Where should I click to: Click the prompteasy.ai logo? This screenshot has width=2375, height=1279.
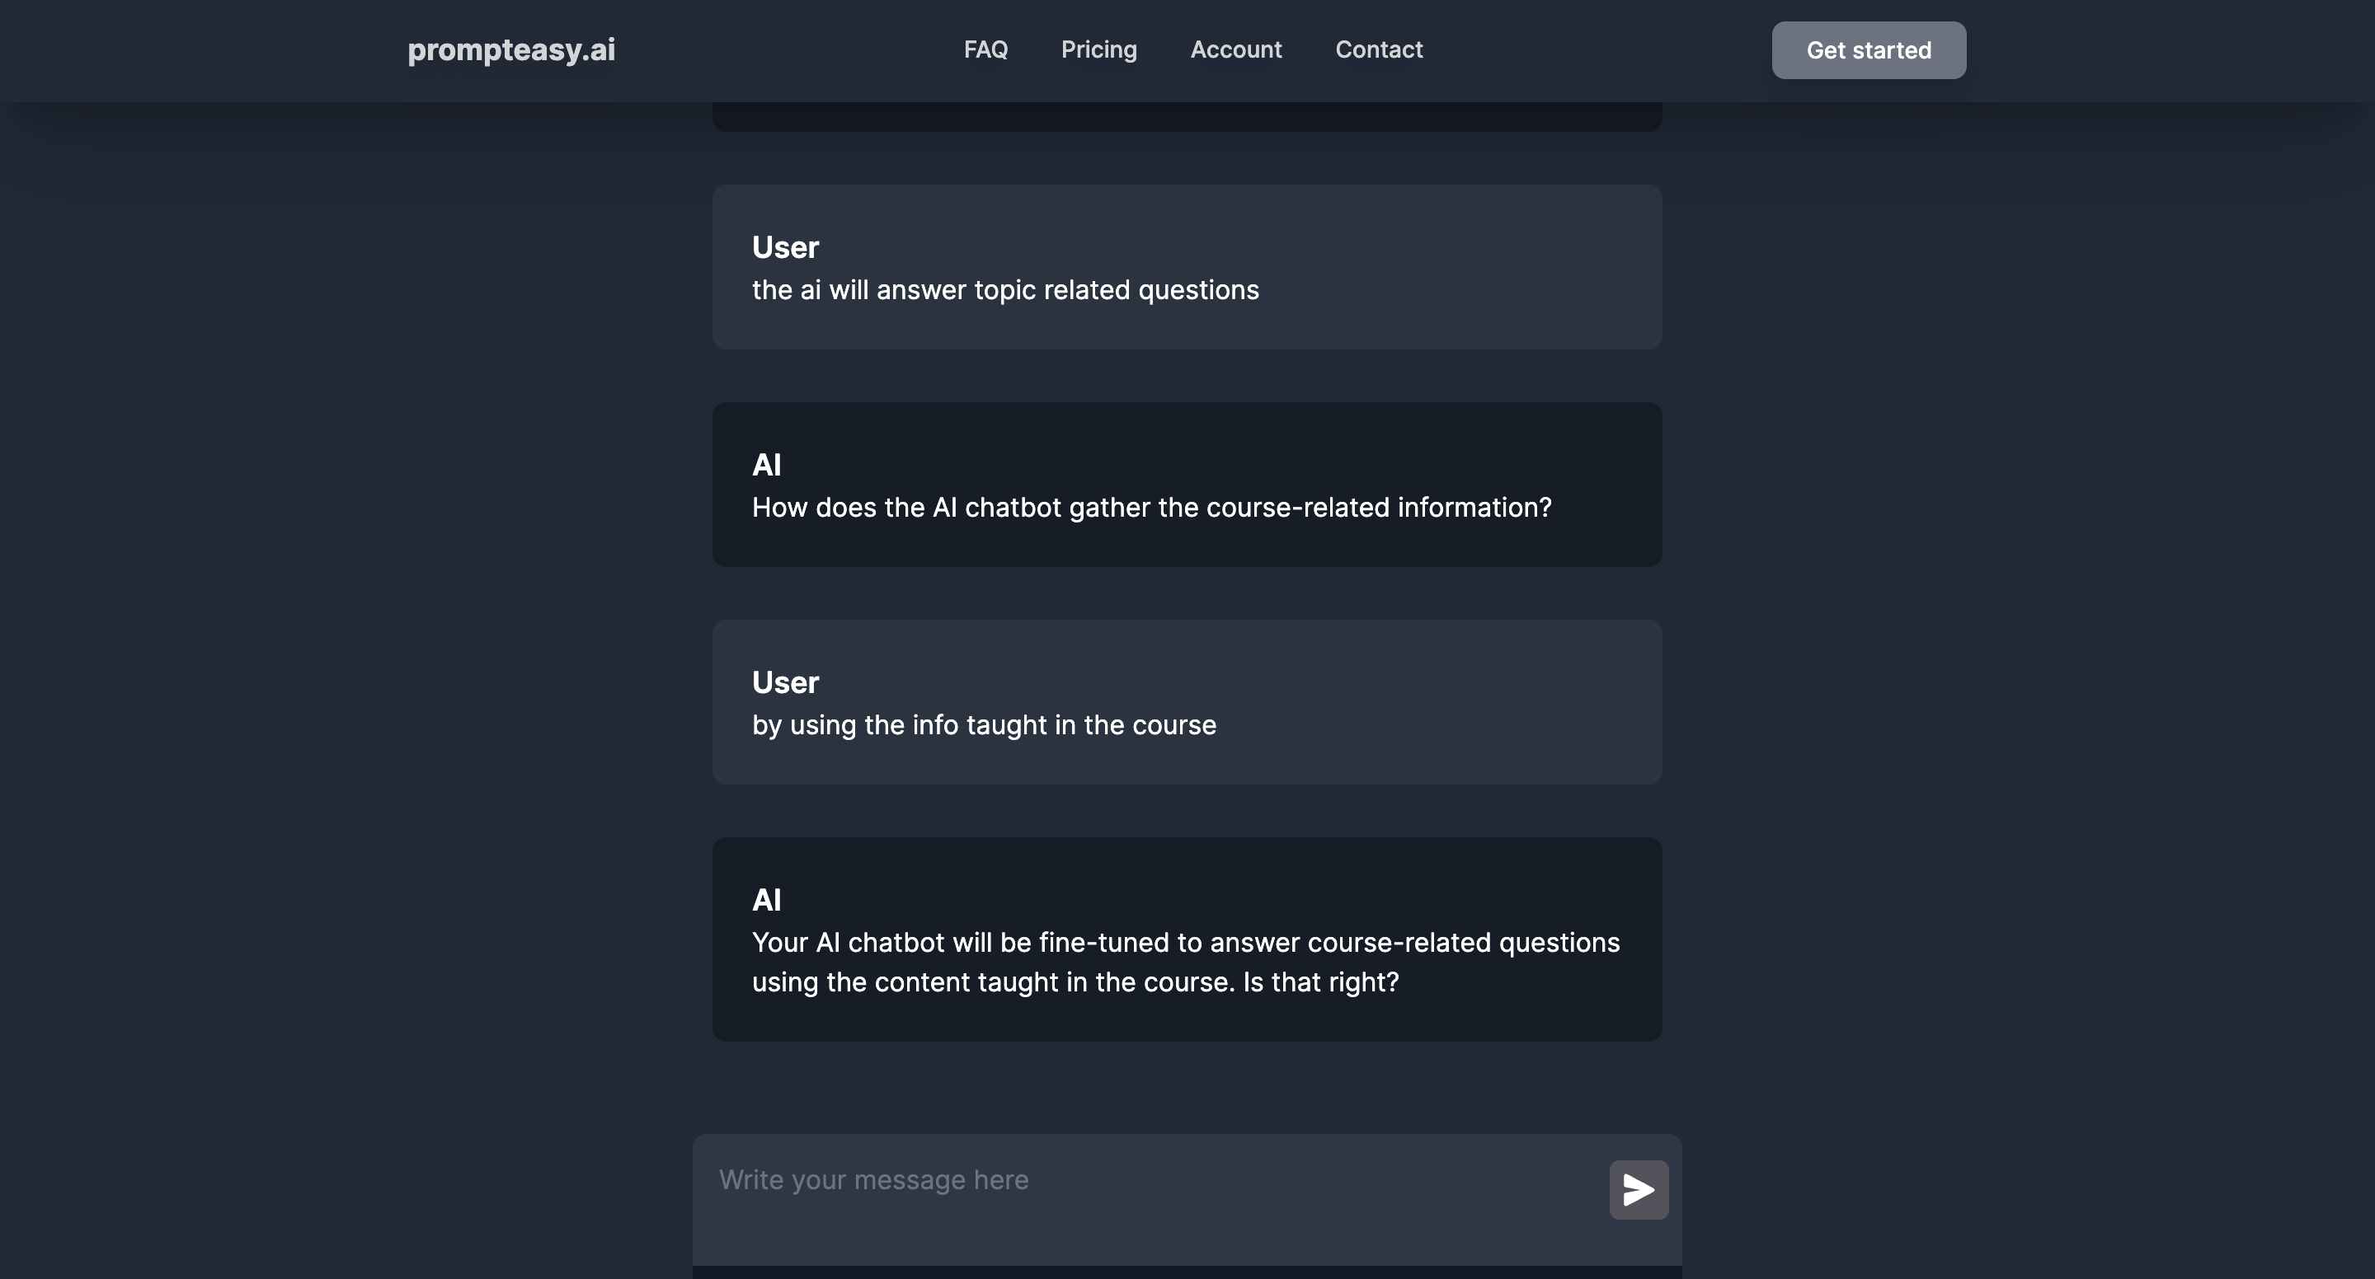pos(510,49)
